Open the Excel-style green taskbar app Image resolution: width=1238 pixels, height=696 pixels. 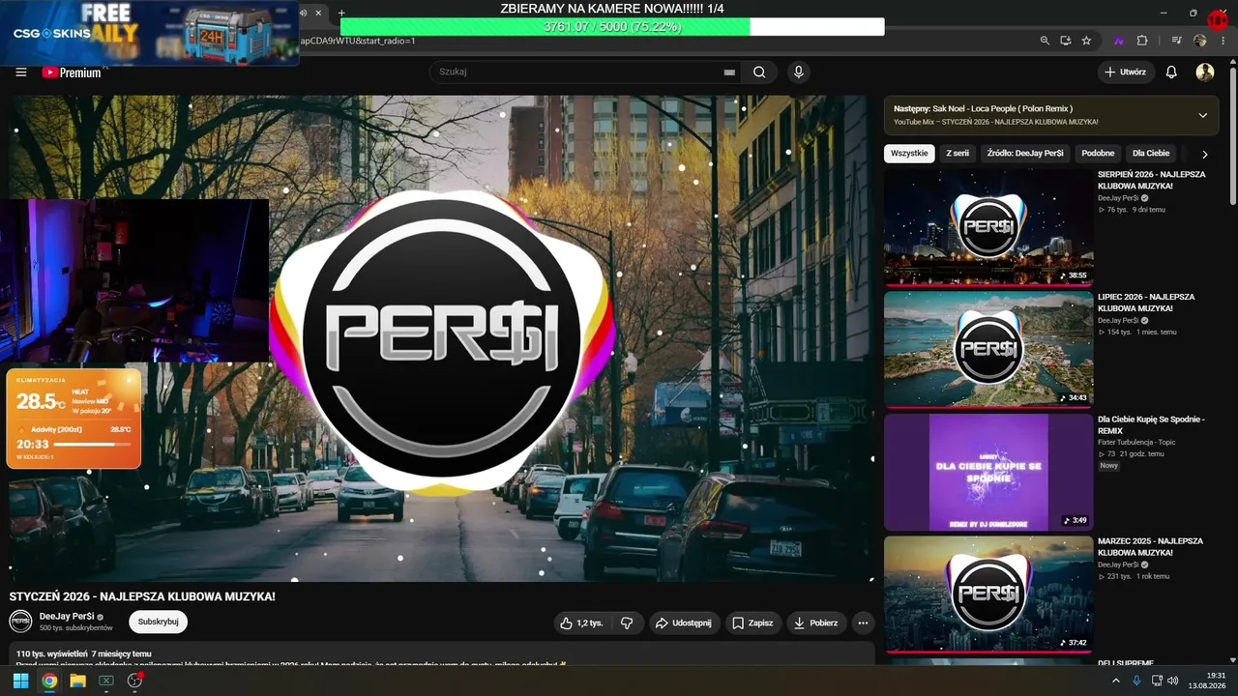tap(106, 681)
